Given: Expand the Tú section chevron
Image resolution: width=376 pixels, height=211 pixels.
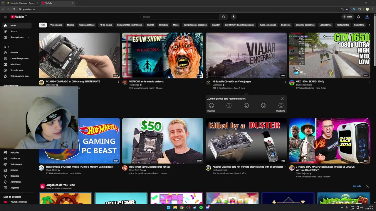Looking at the screenshot, I should (9, 47).
